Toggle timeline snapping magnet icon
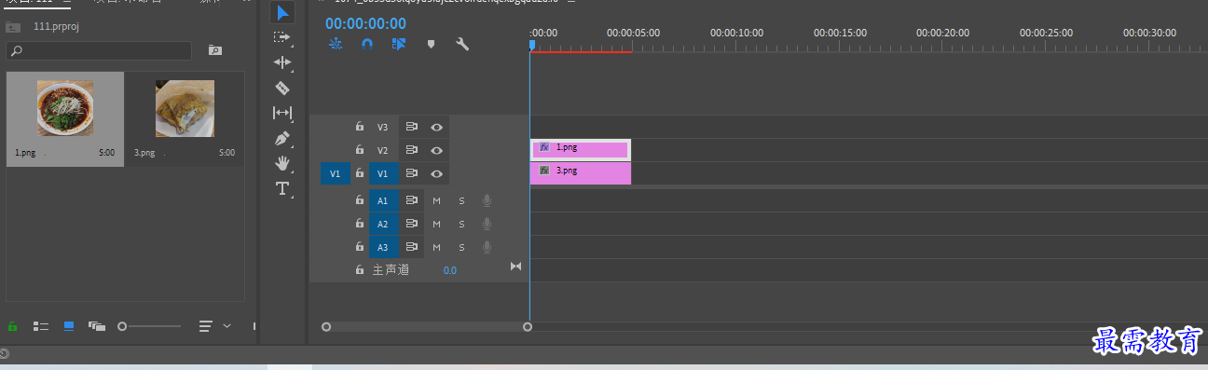The image size is (1208, 370). pos(367,44)
